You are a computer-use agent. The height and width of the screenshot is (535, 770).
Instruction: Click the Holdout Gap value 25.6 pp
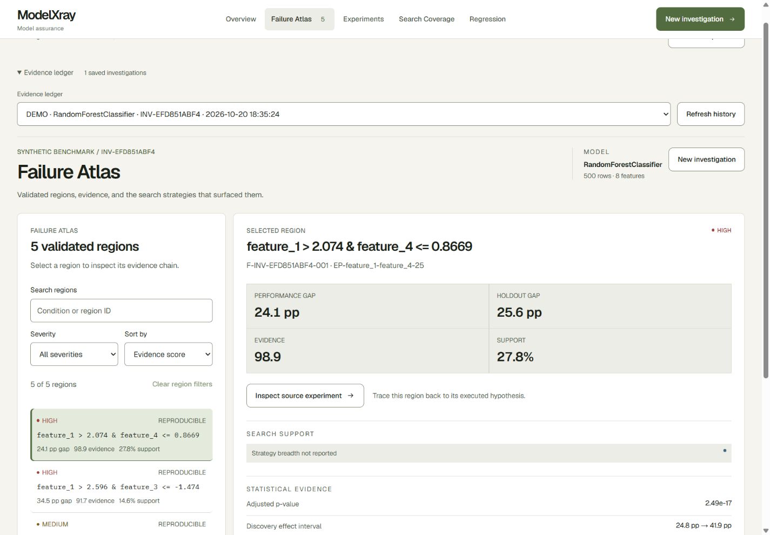(x=519, y=312)
